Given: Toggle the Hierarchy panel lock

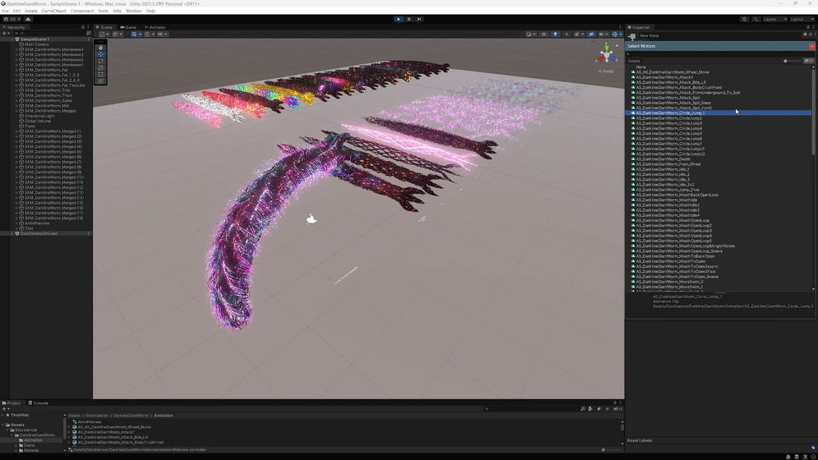Looking at the screenshot, I should coord(82,27).
